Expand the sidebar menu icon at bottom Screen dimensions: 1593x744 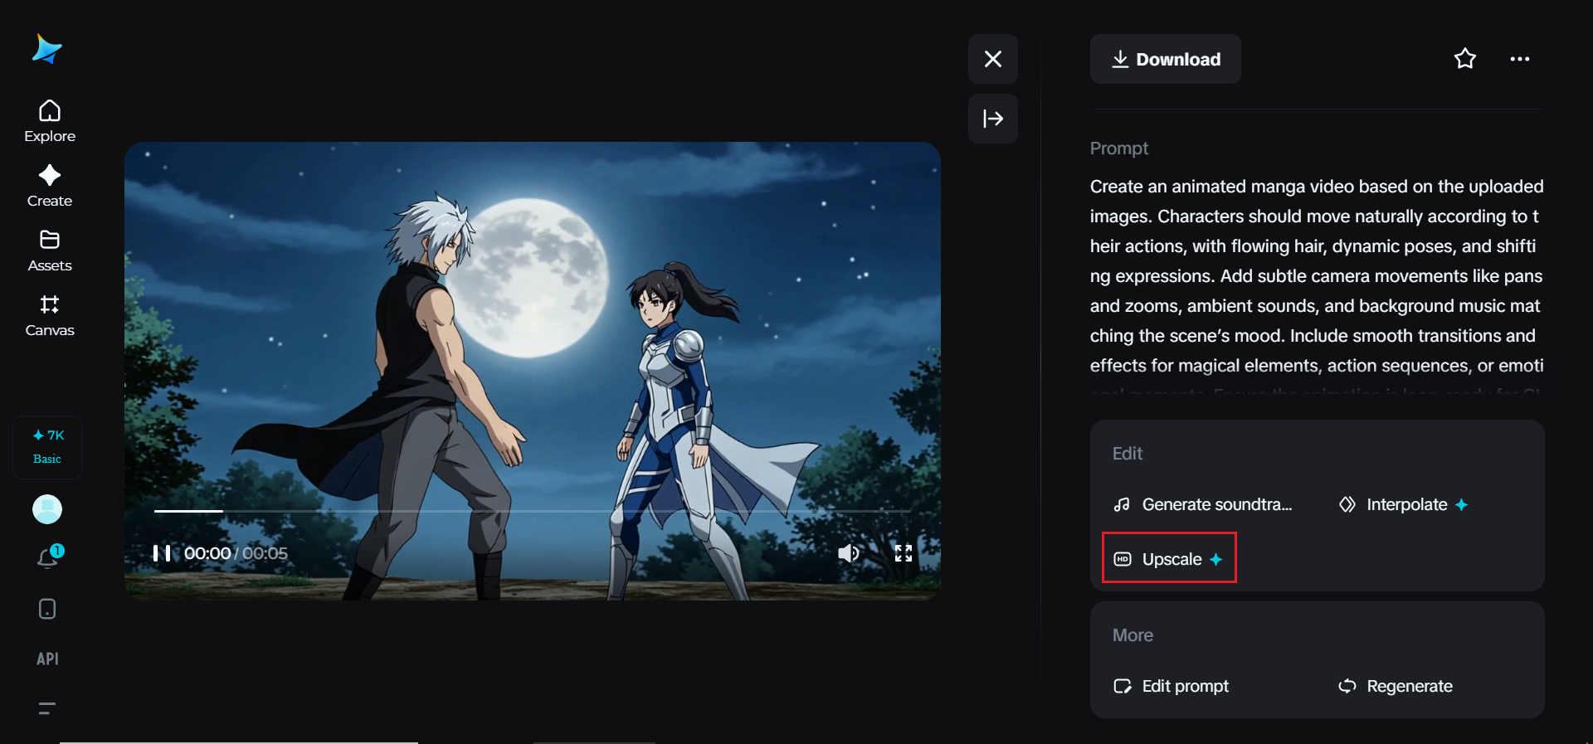pos(47,708)
